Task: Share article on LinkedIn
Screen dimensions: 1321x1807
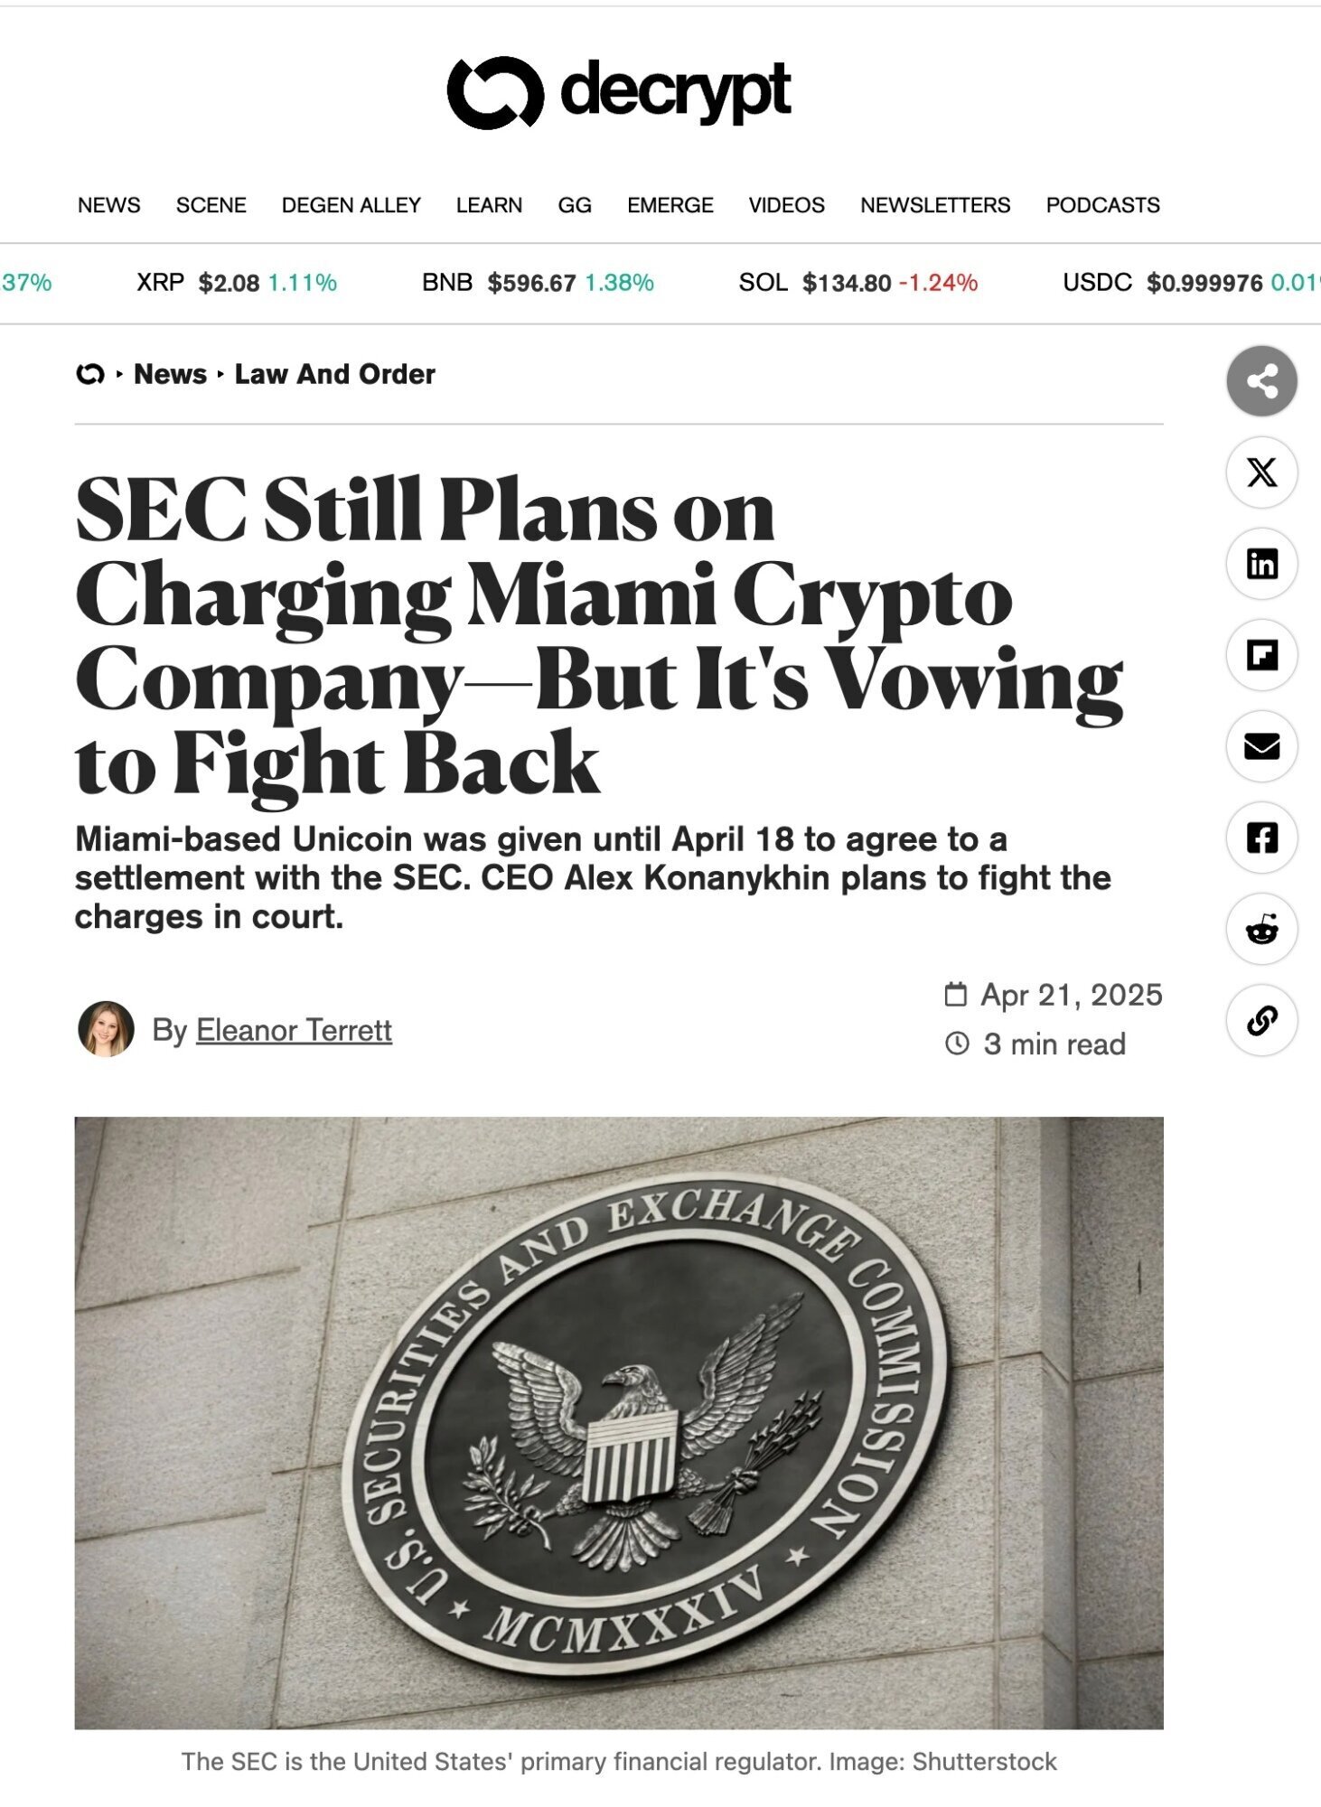Action: pyautogui.click(x=1261, y=564)
